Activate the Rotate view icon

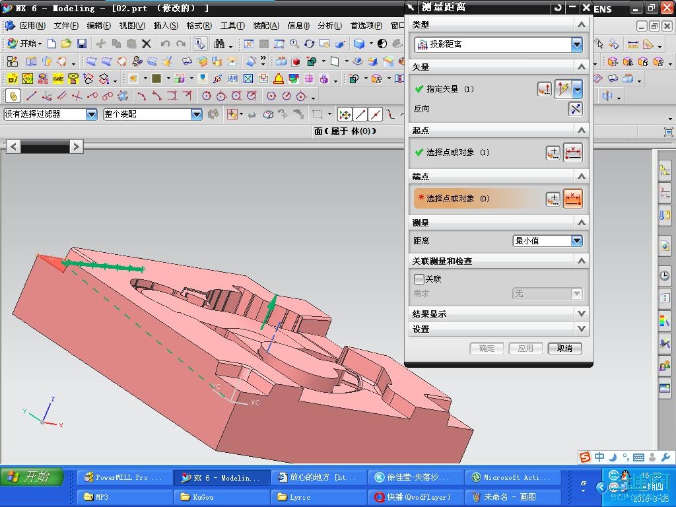(x=310, y=44)
